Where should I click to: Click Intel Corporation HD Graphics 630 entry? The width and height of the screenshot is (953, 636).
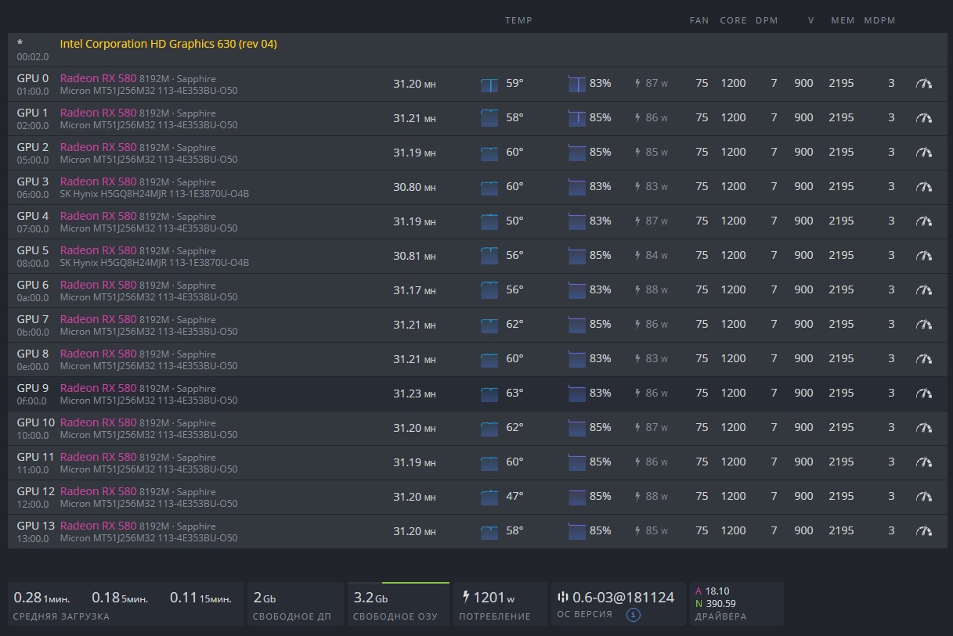[x=168, y=45]
